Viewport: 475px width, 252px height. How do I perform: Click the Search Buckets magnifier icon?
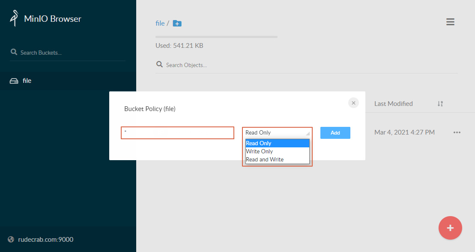pos(14,52)
